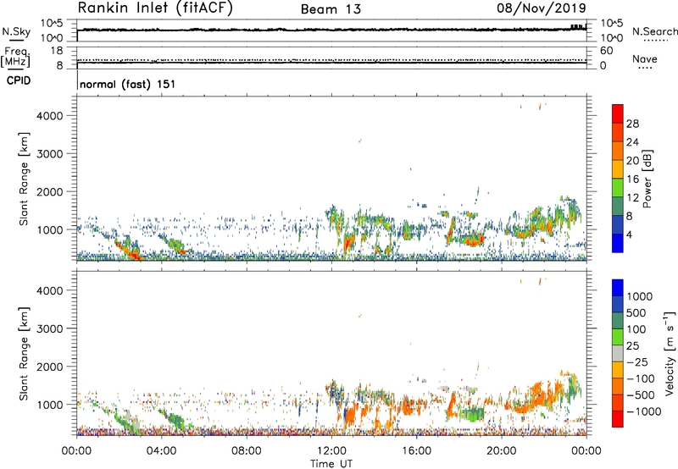Viewport: 678px width, 469px height.
Task: Click the "28" value on power colorbar
Action: 632,124
